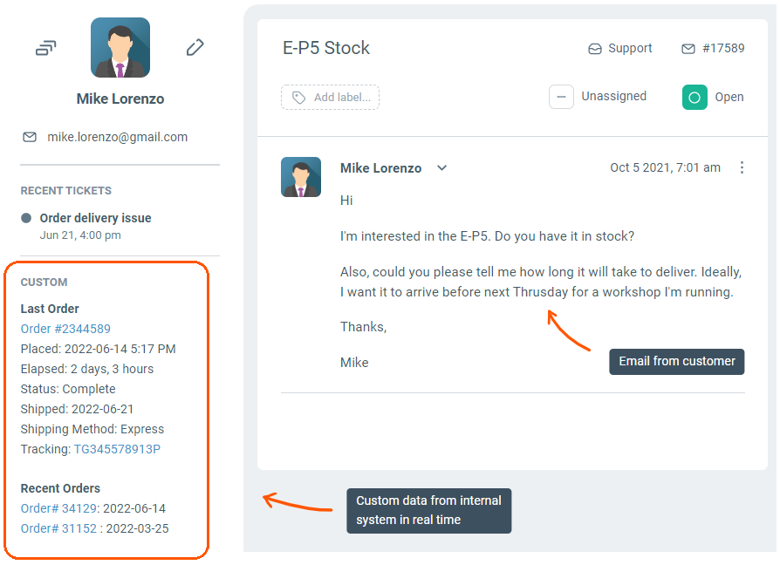Open tracking number TG345578913P
The width and height of the screenshot is (780, 565).
click(117, 449)
